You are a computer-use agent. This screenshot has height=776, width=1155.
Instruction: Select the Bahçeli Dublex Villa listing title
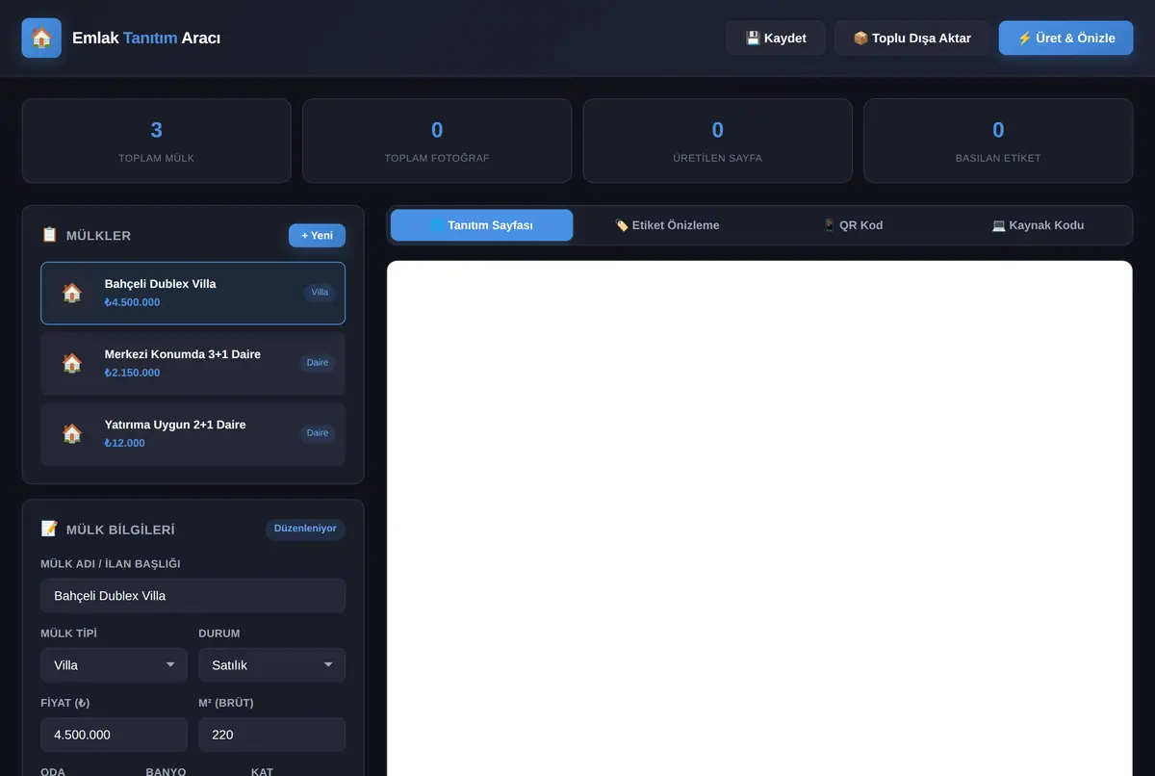pos(161,284)
